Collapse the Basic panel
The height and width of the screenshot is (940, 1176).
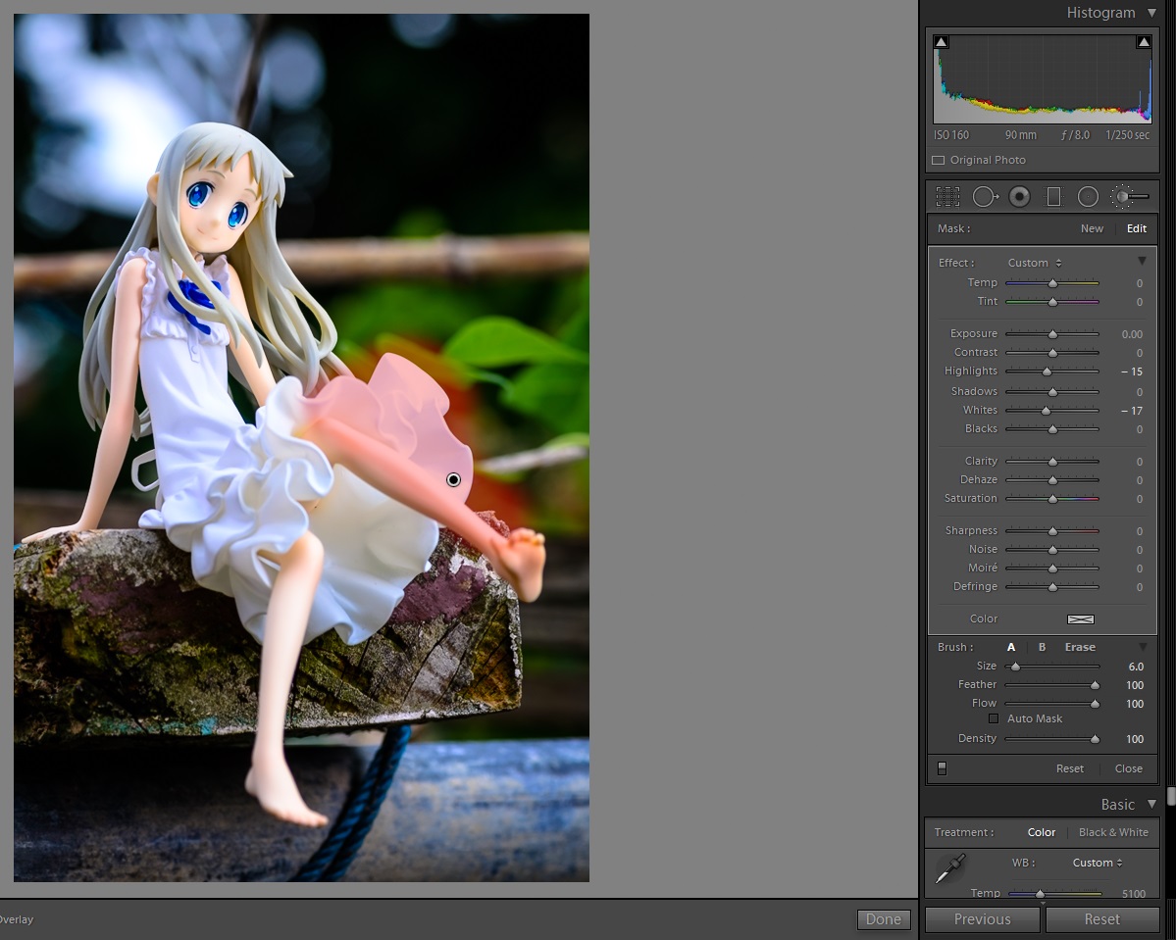point(1152,804)
